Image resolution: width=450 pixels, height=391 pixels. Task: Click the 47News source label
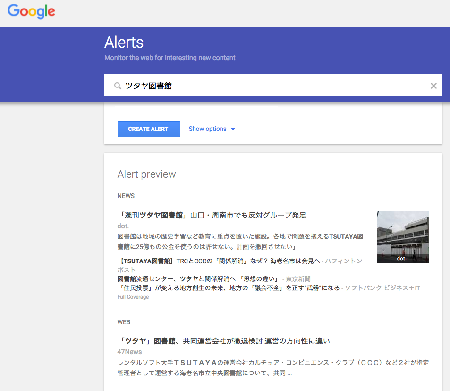129,352
